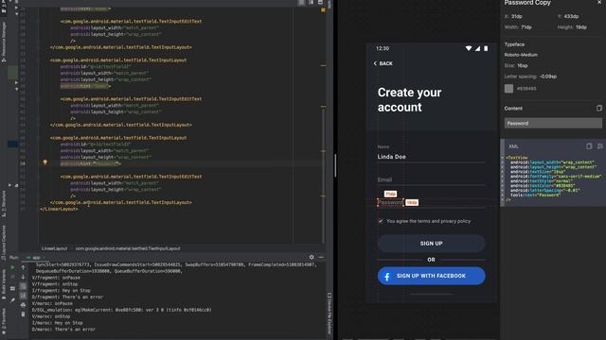Click the trash clear-all icon in Run console
Screen dimensions: 606x340
[23, 314]
